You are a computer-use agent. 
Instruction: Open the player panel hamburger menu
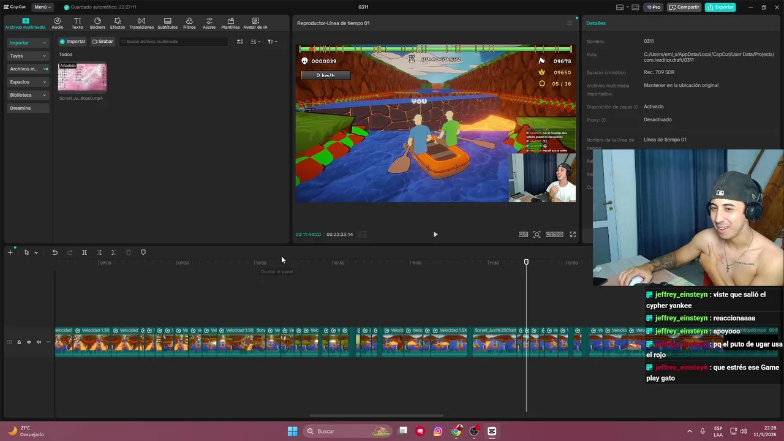pyautogui.click(x=569, y=23)
